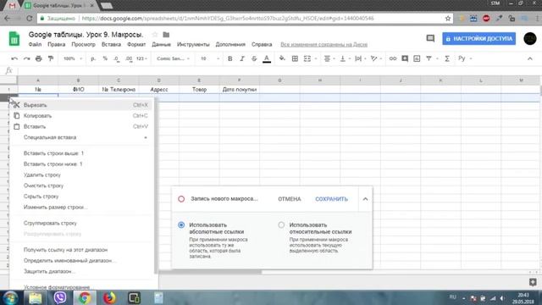Open the Инструменты menu

coord(193,45)
